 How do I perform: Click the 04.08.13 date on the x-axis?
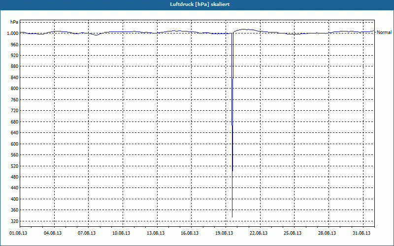coord(53,233)
